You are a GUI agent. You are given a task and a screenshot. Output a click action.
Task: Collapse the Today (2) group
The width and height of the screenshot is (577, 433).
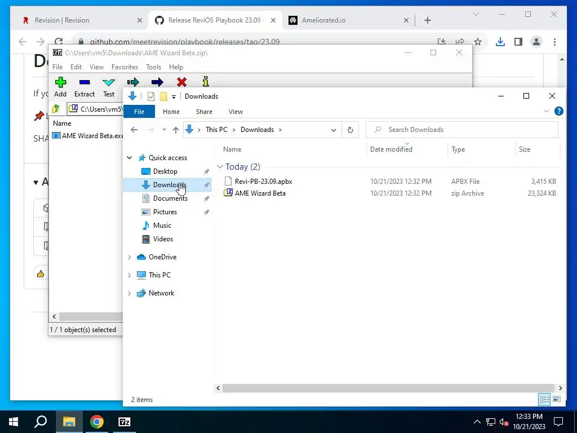coord(220,167)
